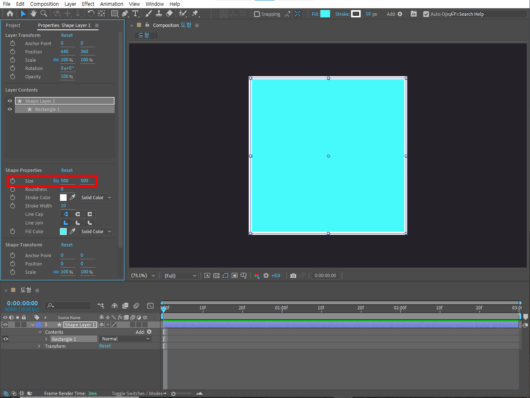Screen dimensions: 530x398
Task: Toggle the transparency grid in viewer
Action: click(216, 275)
